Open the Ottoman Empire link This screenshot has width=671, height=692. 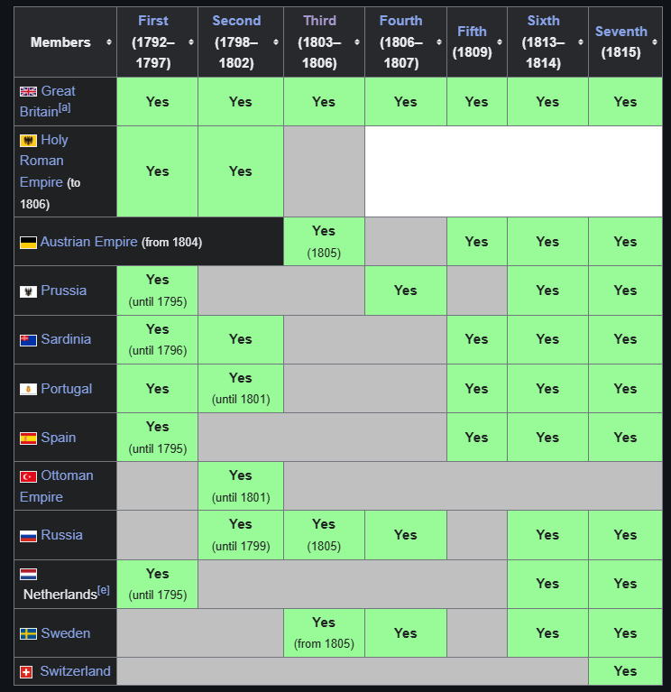57,486
